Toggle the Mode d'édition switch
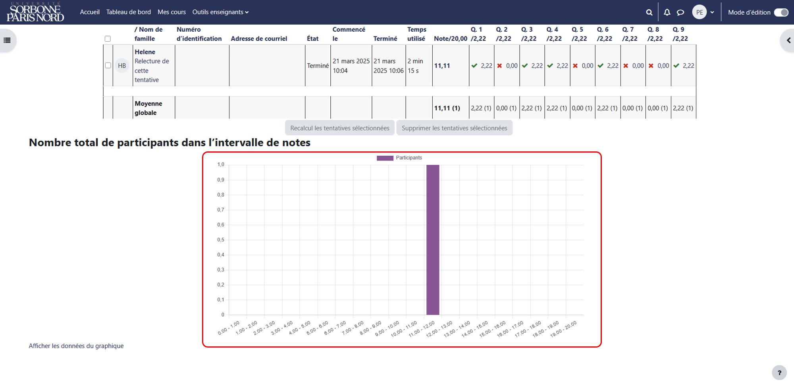Image resolution: width=794 pixels, height=388 pixels. (x=781, y=12)
